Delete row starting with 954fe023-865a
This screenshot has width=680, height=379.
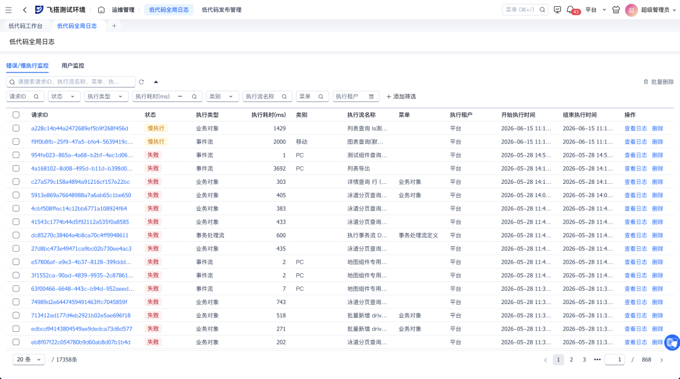657,155
